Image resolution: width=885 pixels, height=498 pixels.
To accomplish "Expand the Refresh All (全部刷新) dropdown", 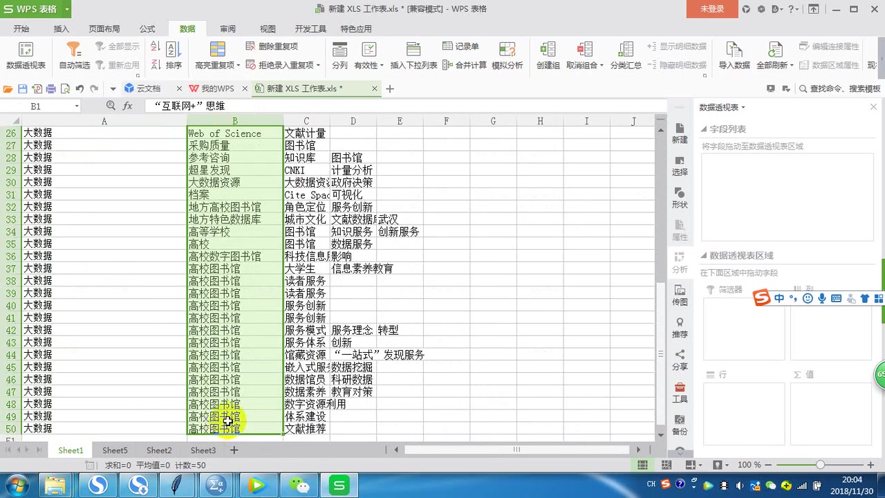I will (792, 66).
